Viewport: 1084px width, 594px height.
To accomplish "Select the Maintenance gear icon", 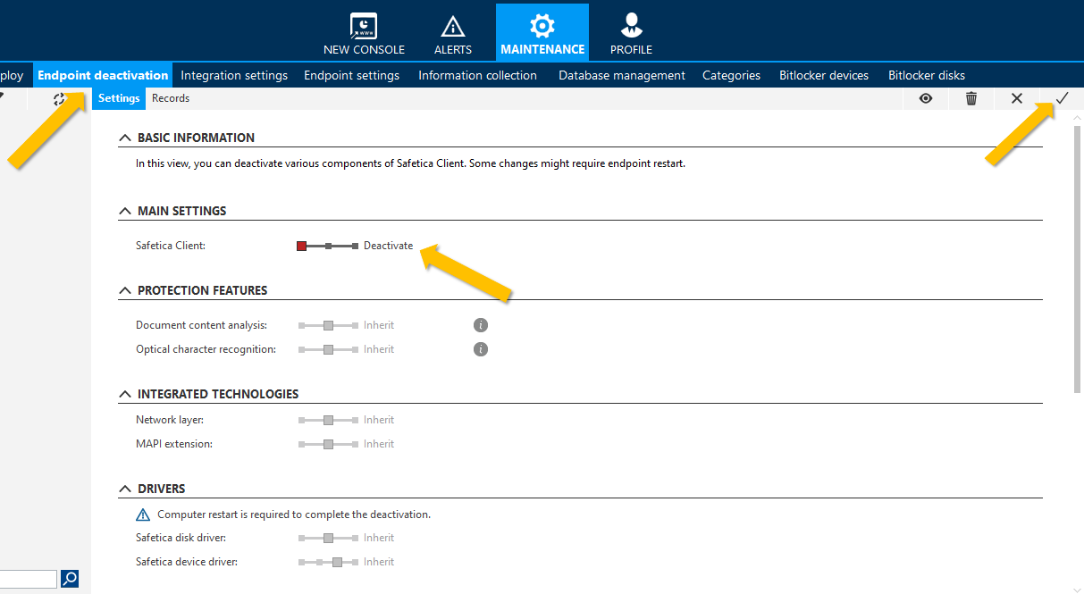I will tap(542, 25).
